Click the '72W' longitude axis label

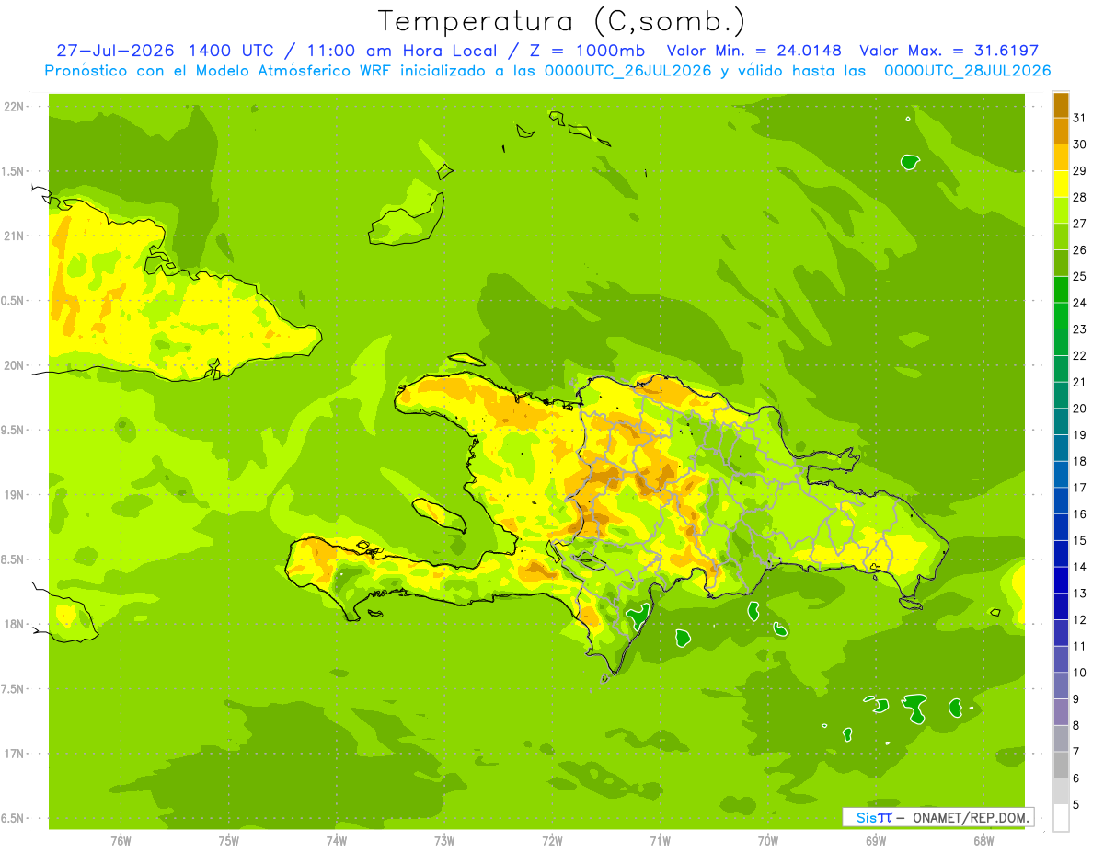pyautogui.click(x=552, y=840)
